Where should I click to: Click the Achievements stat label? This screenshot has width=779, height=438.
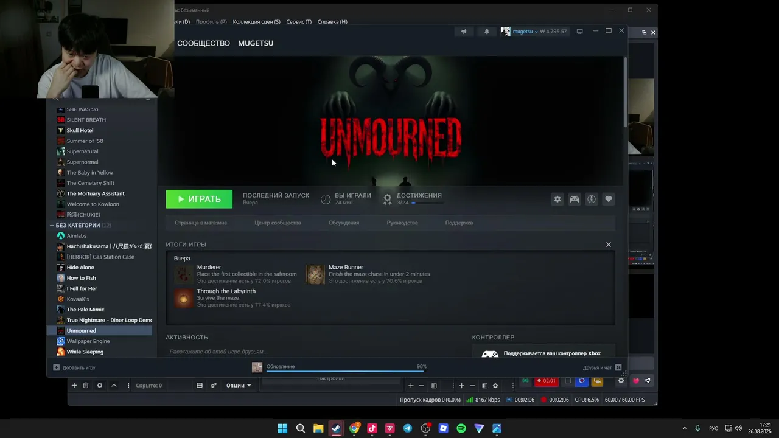419,195
